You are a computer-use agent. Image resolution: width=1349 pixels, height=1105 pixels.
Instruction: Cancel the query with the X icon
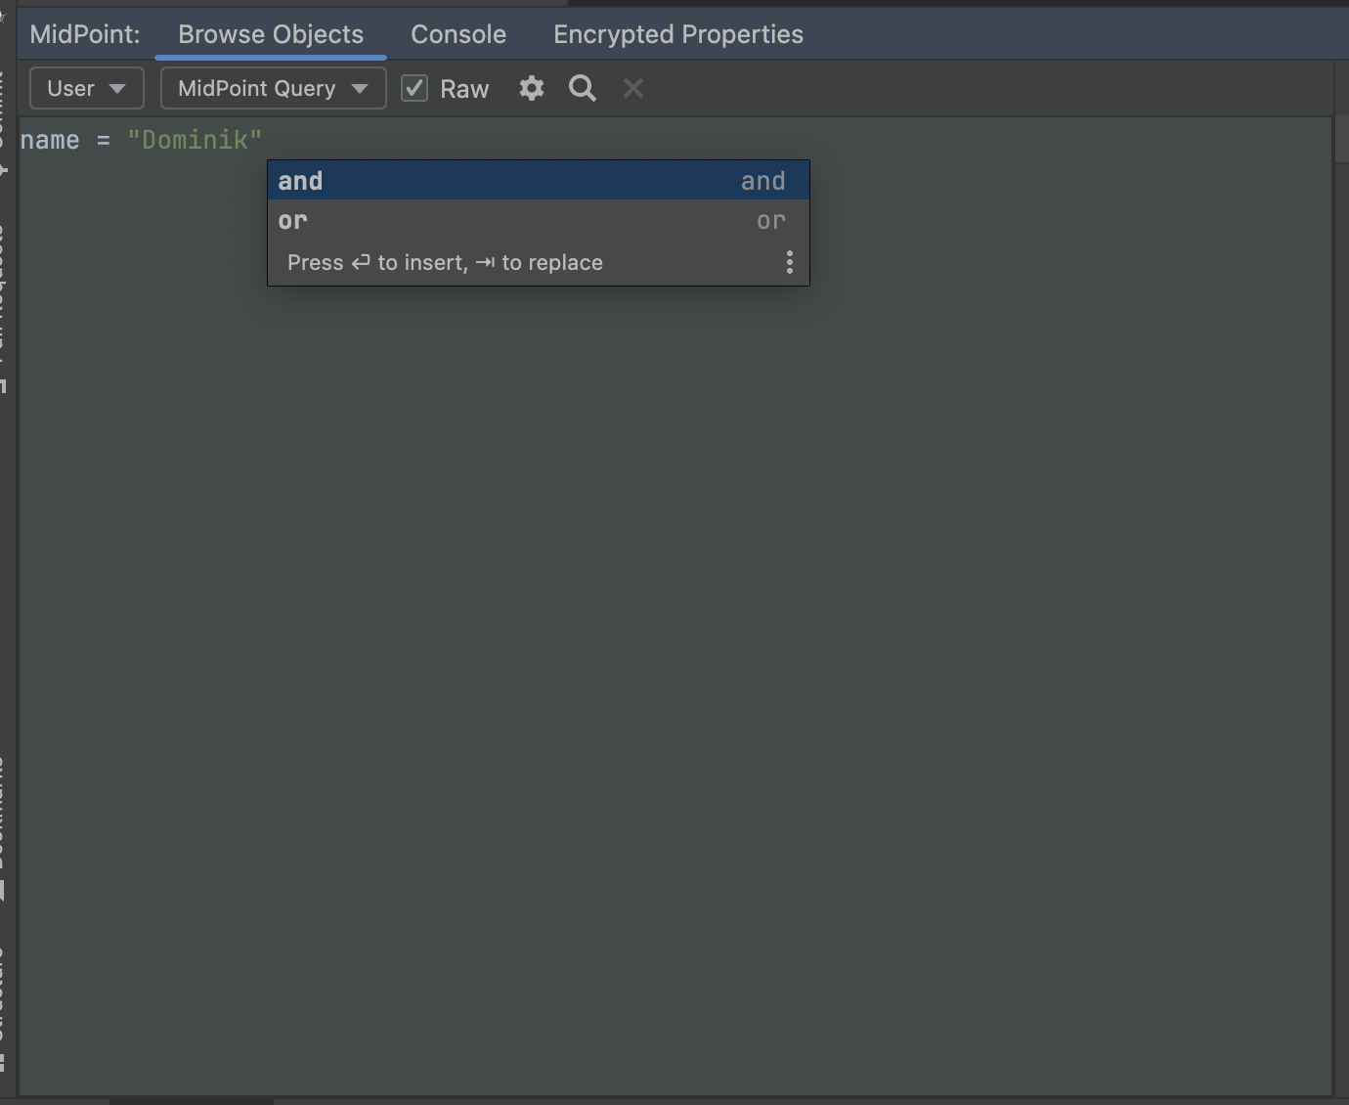(x=632, y=88)
